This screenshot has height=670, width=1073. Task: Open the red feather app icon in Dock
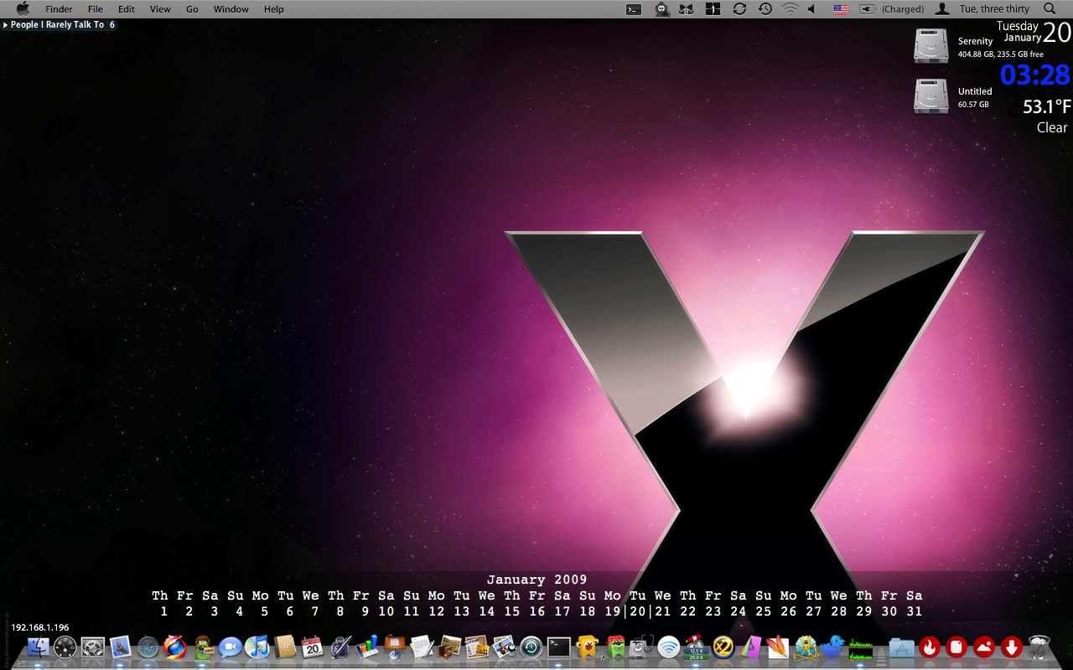[x=778, y=647]
